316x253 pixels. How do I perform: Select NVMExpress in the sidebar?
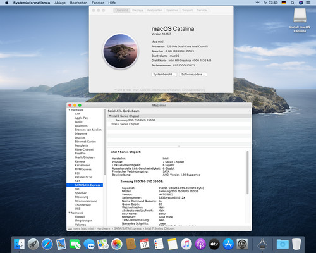83,169
